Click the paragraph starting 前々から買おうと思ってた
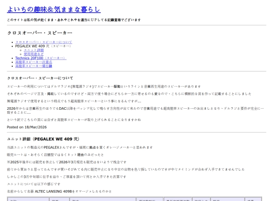The width and height of the screenshot is (268, 201). [126, 169]
